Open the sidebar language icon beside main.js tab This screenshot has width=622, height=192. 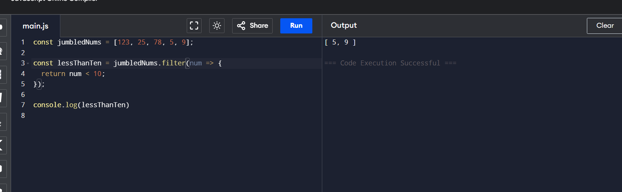[3, 27]
